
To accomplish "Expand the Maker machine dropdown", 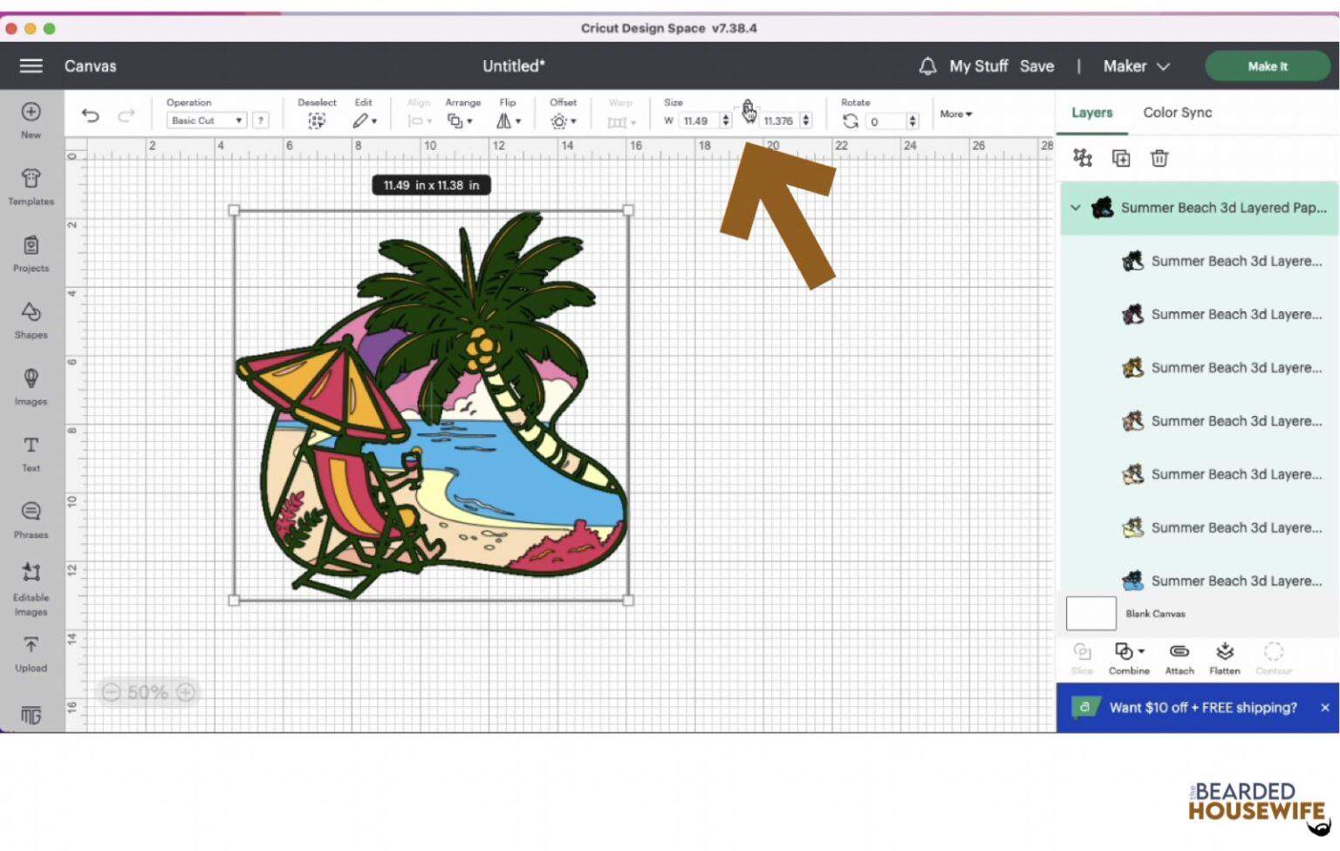I will click(x=1136, y=66).
